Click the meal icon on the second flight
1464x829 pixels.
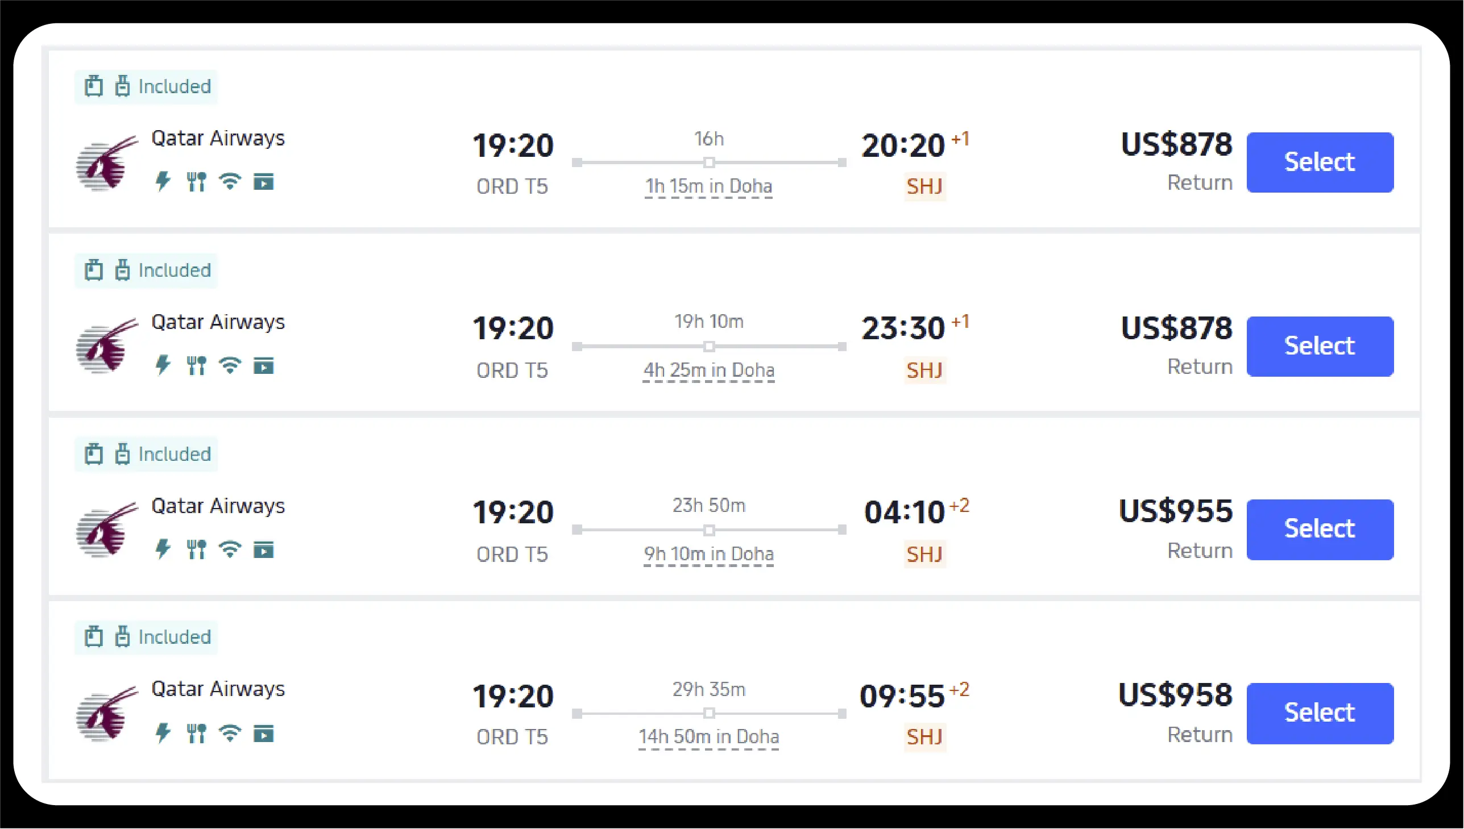click(196, 366)
